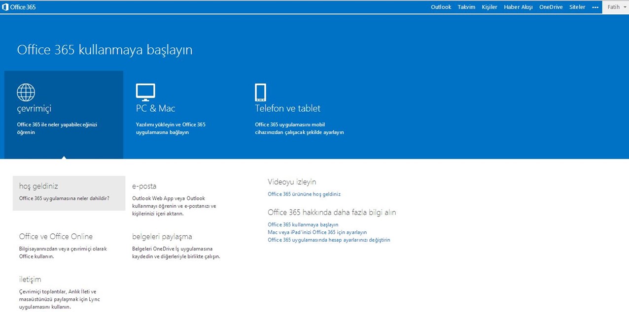Click text Office 365 uygulamasına neler dahildir?

pos(64,198)
